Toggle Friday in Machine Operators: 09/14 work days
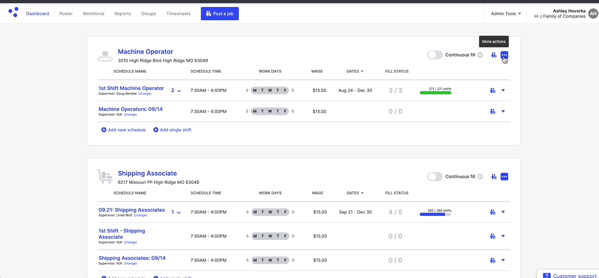Image resolution: width=599 pixels, height=278 pixels. click(x=285, y=112)
